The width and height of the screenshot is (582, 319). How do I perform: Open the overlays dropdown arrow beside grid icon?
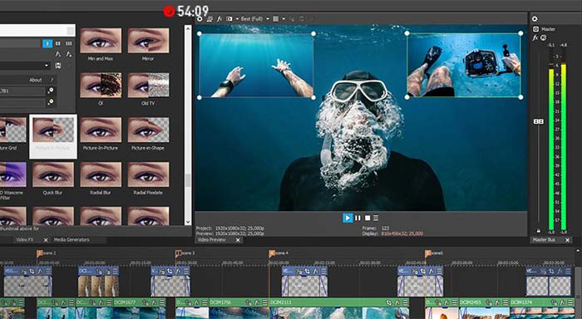coord(284,18)
